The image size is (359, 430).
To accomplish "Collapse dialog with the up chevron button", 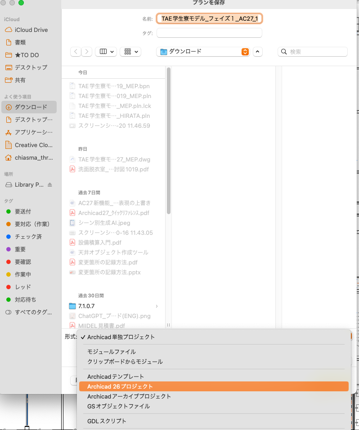I will (257, 52).
